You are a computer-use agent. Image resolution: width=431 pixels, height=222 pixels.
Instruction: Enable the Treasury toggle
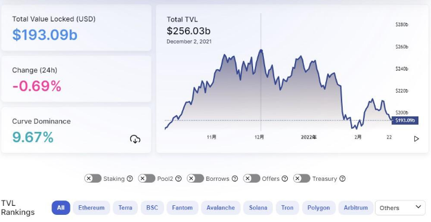tap(302, 178)
